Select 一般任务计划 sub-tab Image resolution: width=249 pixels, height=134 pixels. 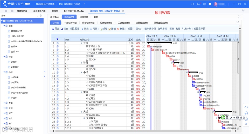[70, 23]
